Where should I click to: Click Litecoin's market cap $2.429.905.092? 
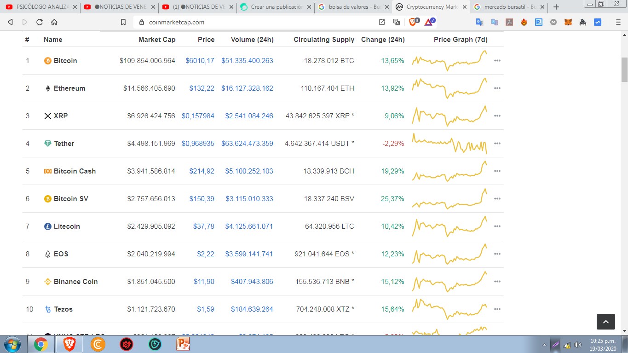point(151,226)
